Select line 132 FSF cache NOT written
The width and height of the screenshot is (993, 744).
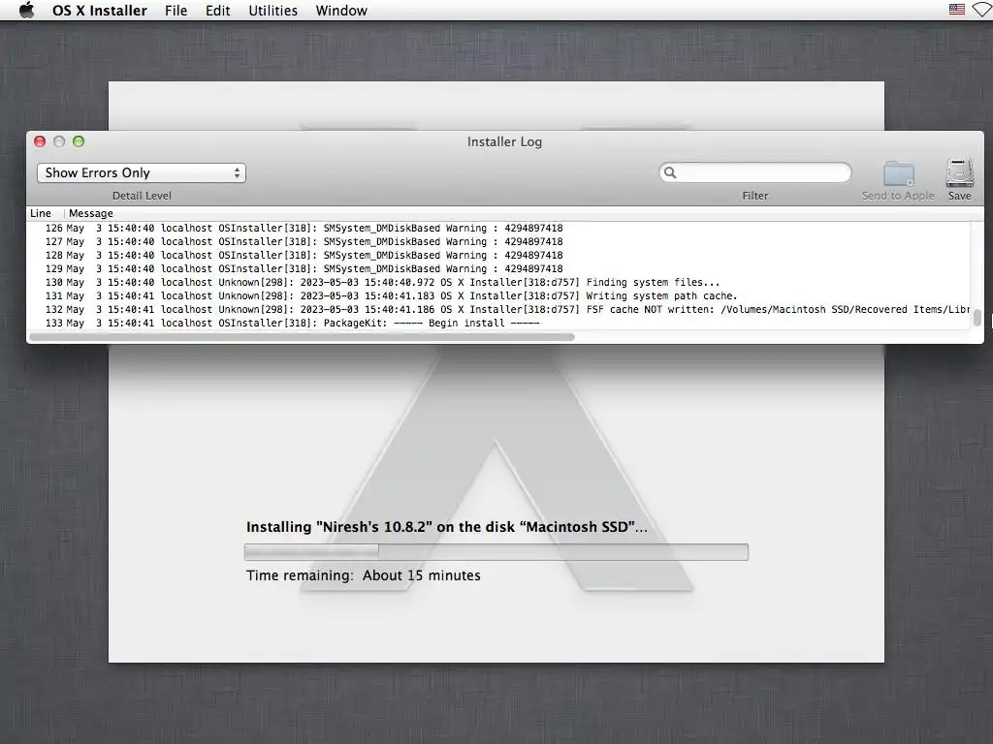click(498, 309)
